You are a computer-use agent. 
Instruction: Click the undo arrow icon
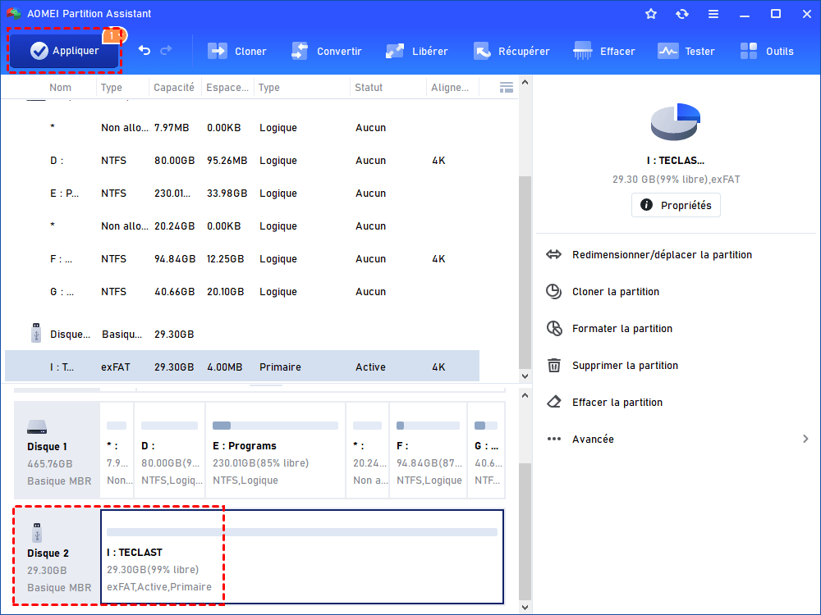click(144, 51)
